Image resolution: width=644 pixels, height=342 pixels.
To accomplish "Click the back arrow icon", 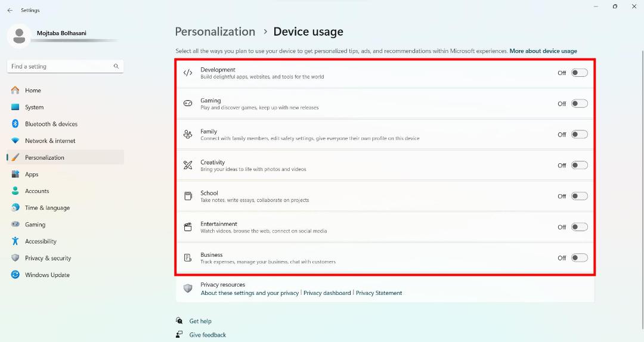I will point(10,10).
